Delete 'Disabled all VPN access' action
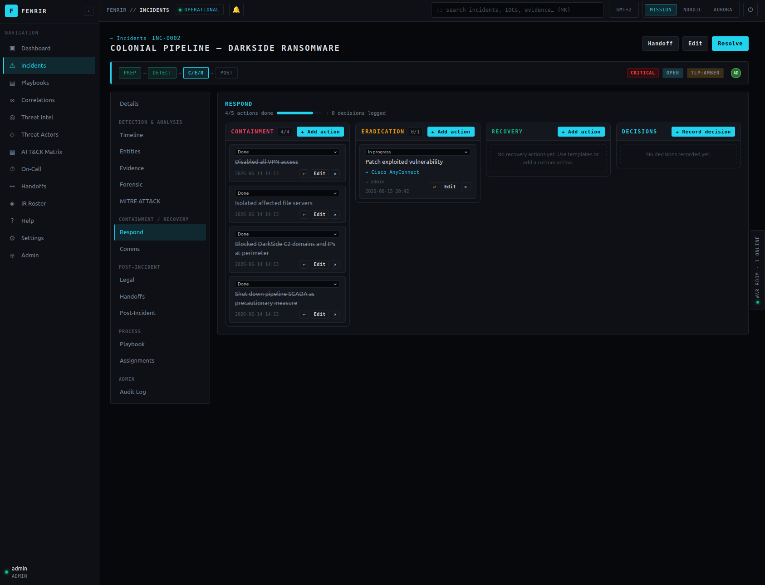765x585 pixels. click(x=335, y=174)
